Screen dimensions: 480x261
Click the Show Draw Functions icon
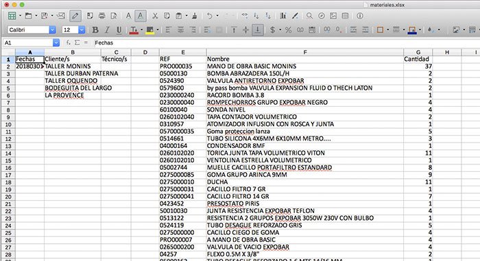(295, 16)
